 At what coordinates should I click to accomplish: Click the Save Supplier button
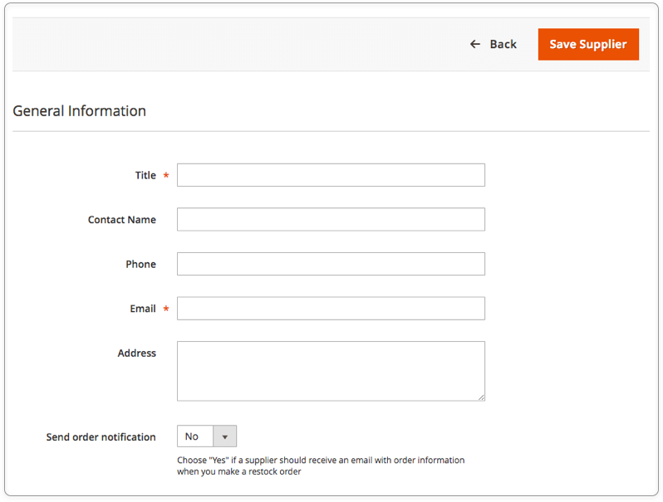588,44
